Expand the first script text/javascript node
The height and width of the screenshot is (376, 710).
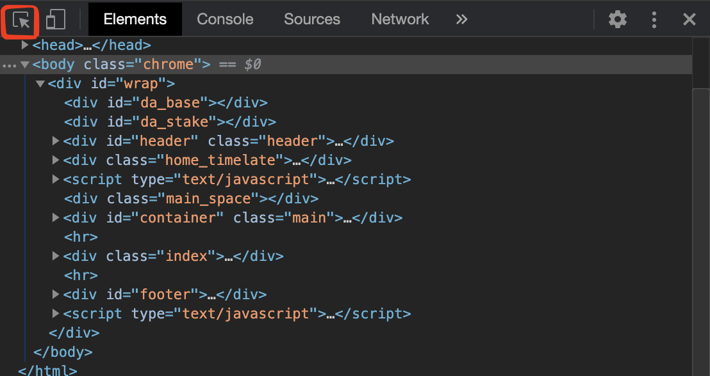(56, 180)
